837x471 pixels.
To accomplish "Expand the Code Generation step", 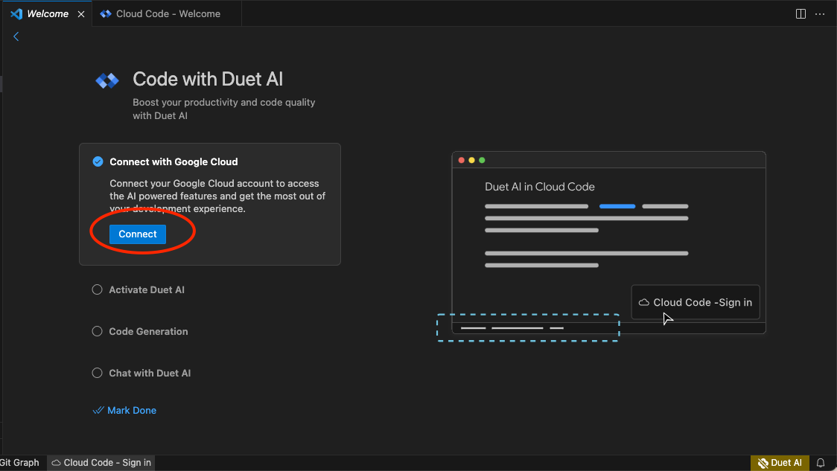I will point(148,331).
